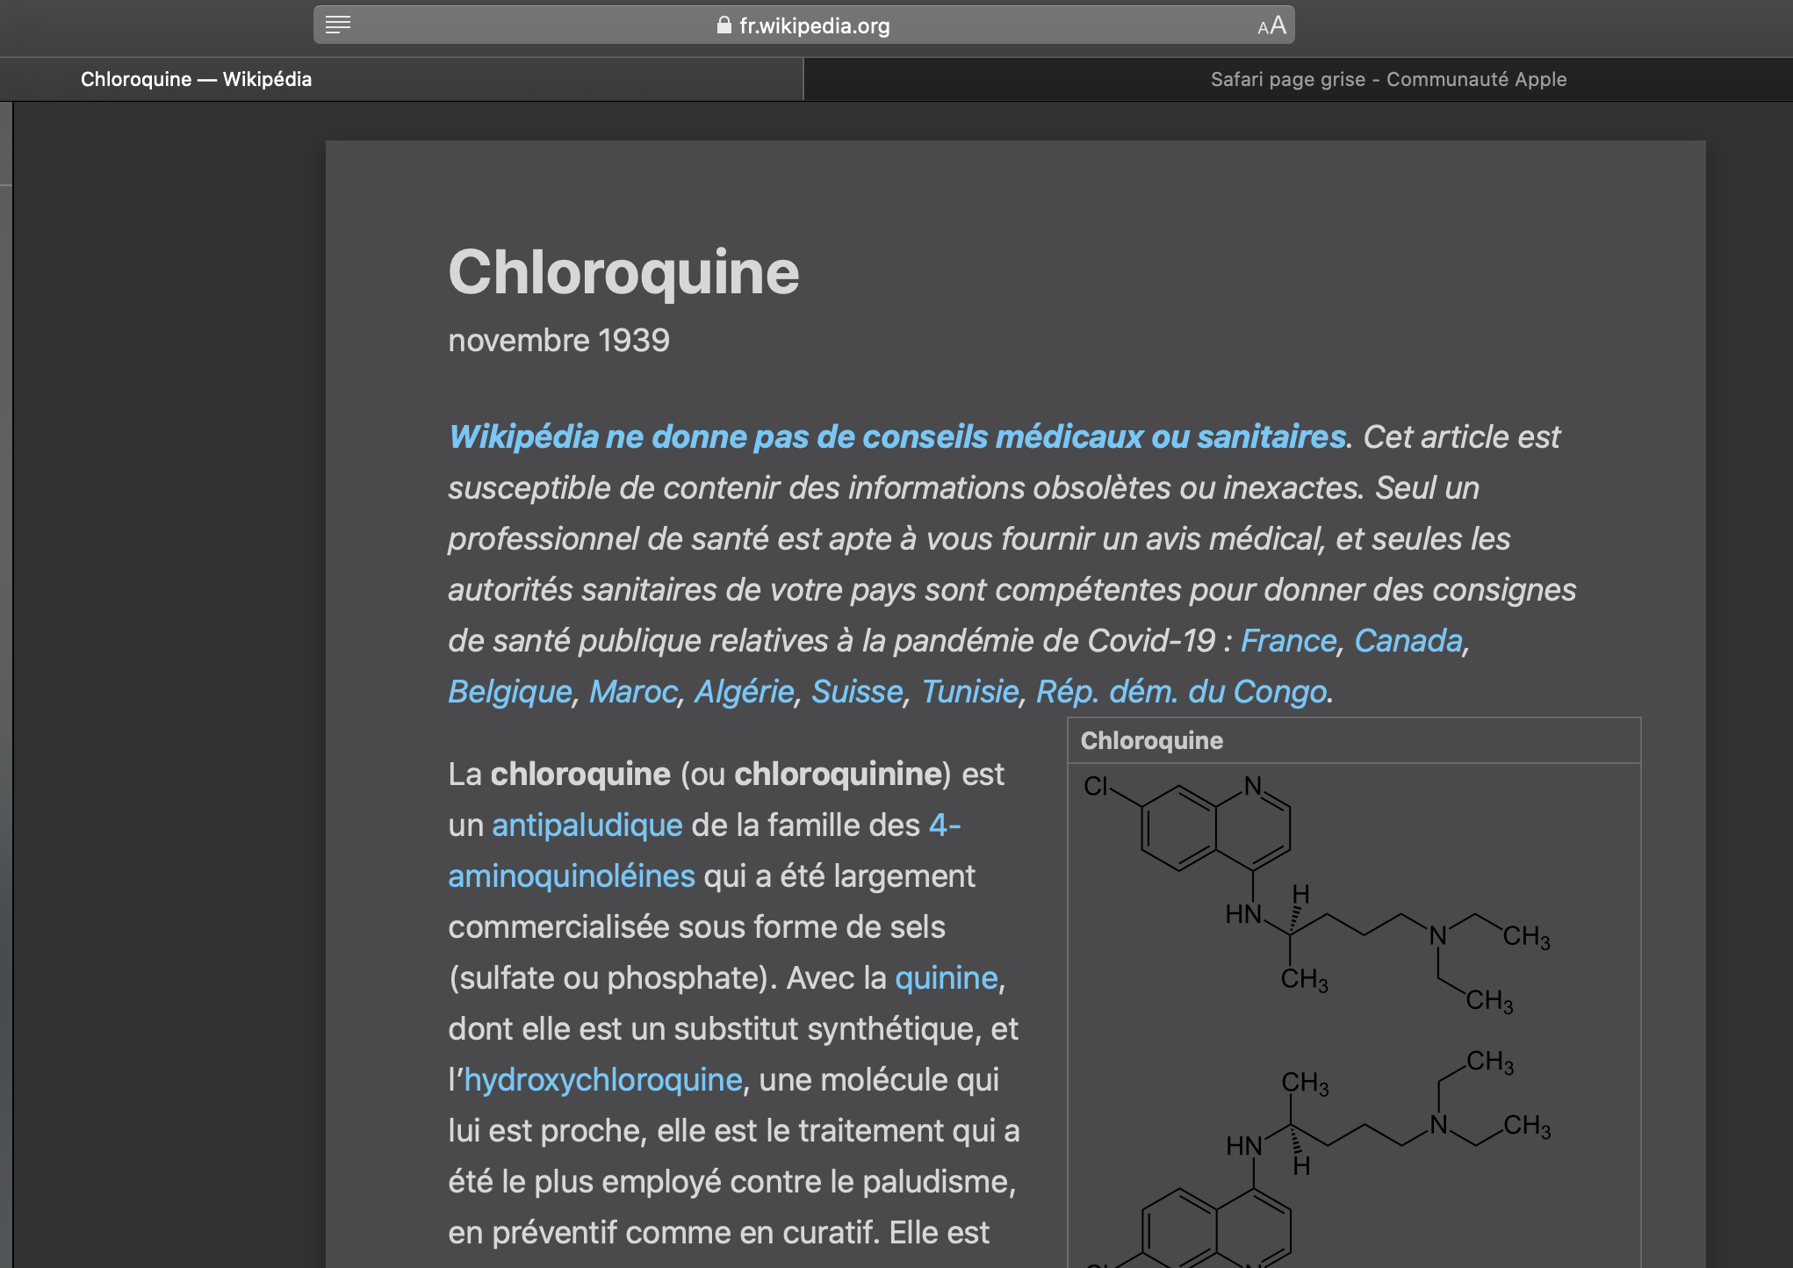1793x1268 pixels.
Task: Open the antipaludique article link
Action: (x=587, y=825)
